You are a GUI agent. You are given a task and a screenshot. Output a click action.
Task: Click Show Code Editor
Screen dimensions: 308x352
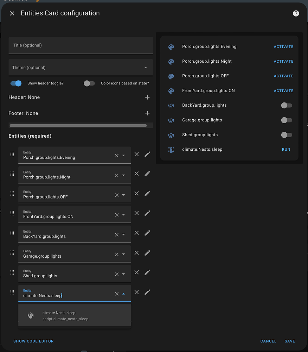(33, 341)
